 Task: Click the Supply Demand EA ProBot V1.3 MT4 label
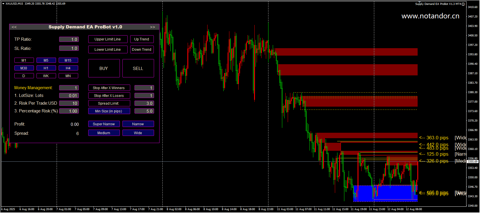coord(438,4)
